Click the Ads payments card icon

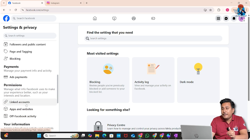[6, 77]
